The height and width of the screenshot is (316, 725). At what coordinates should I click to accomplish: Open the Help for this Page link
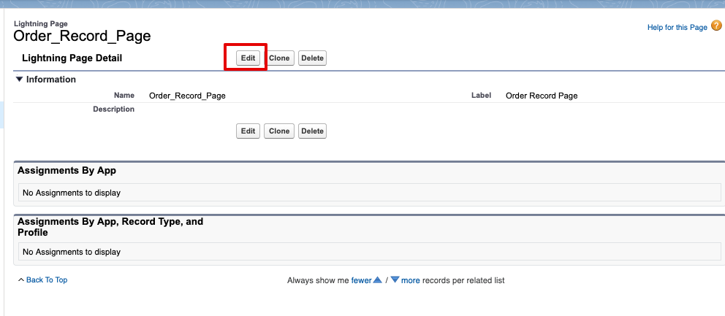(677, 27)
